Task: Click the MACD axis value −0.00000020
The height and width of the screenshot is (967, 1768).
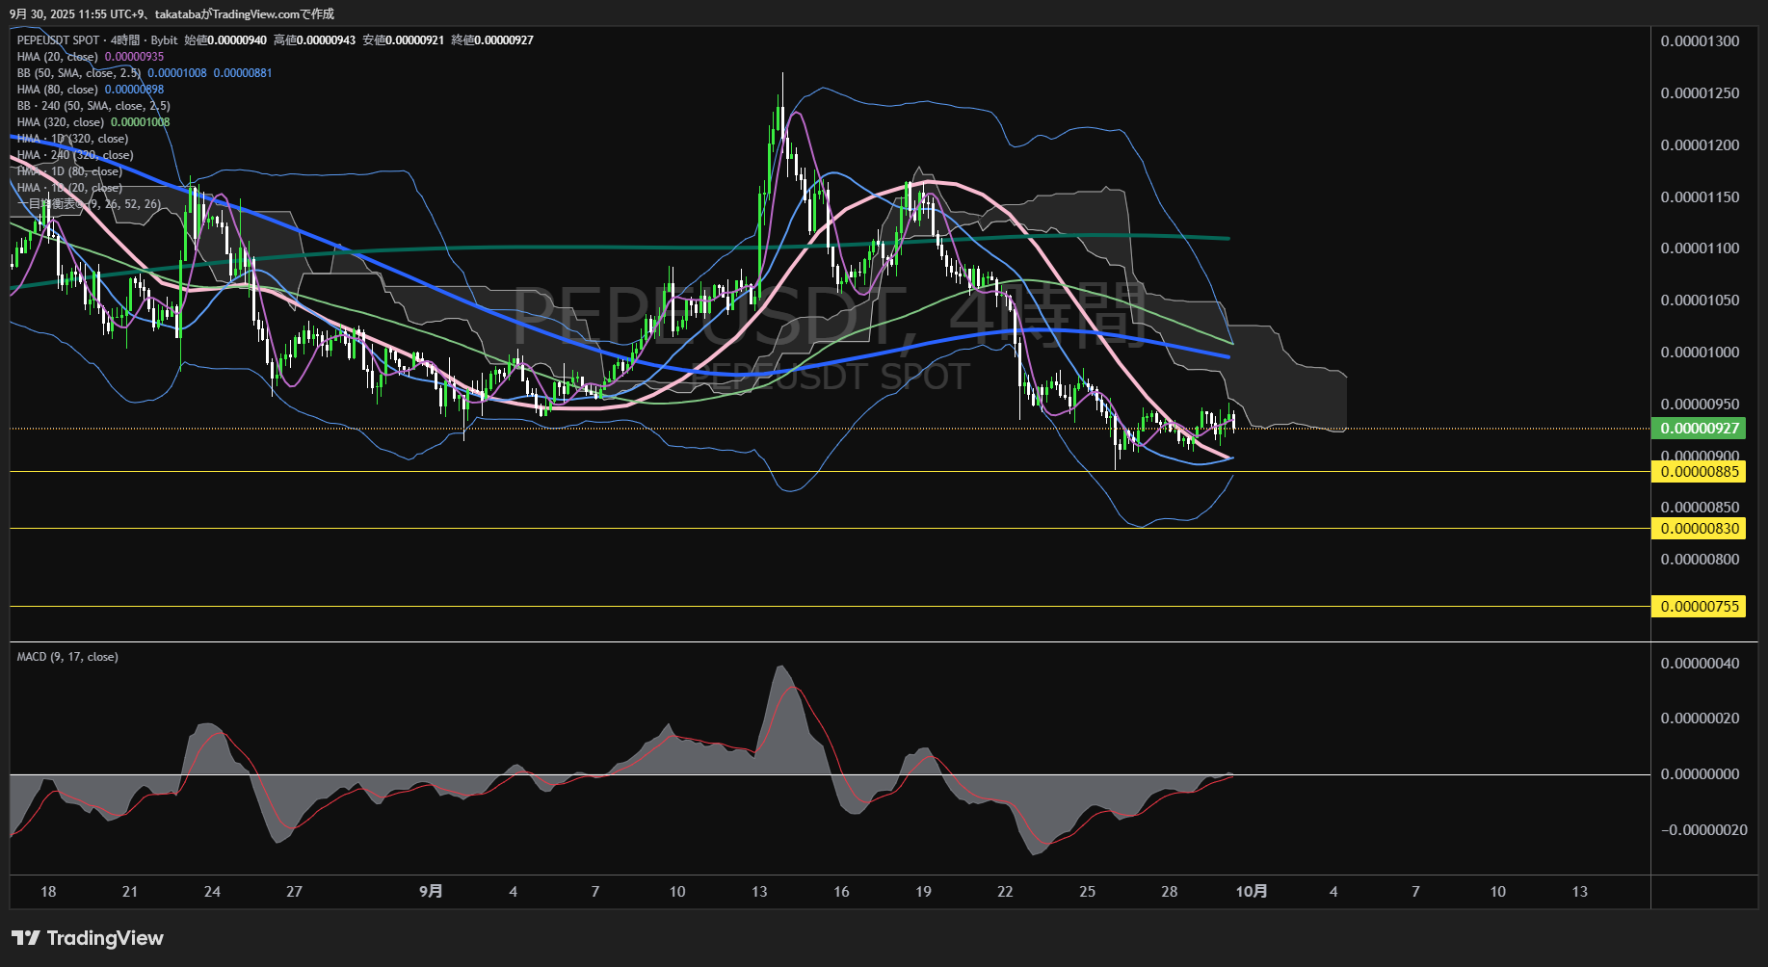Action: click(x=1703, y=830)
